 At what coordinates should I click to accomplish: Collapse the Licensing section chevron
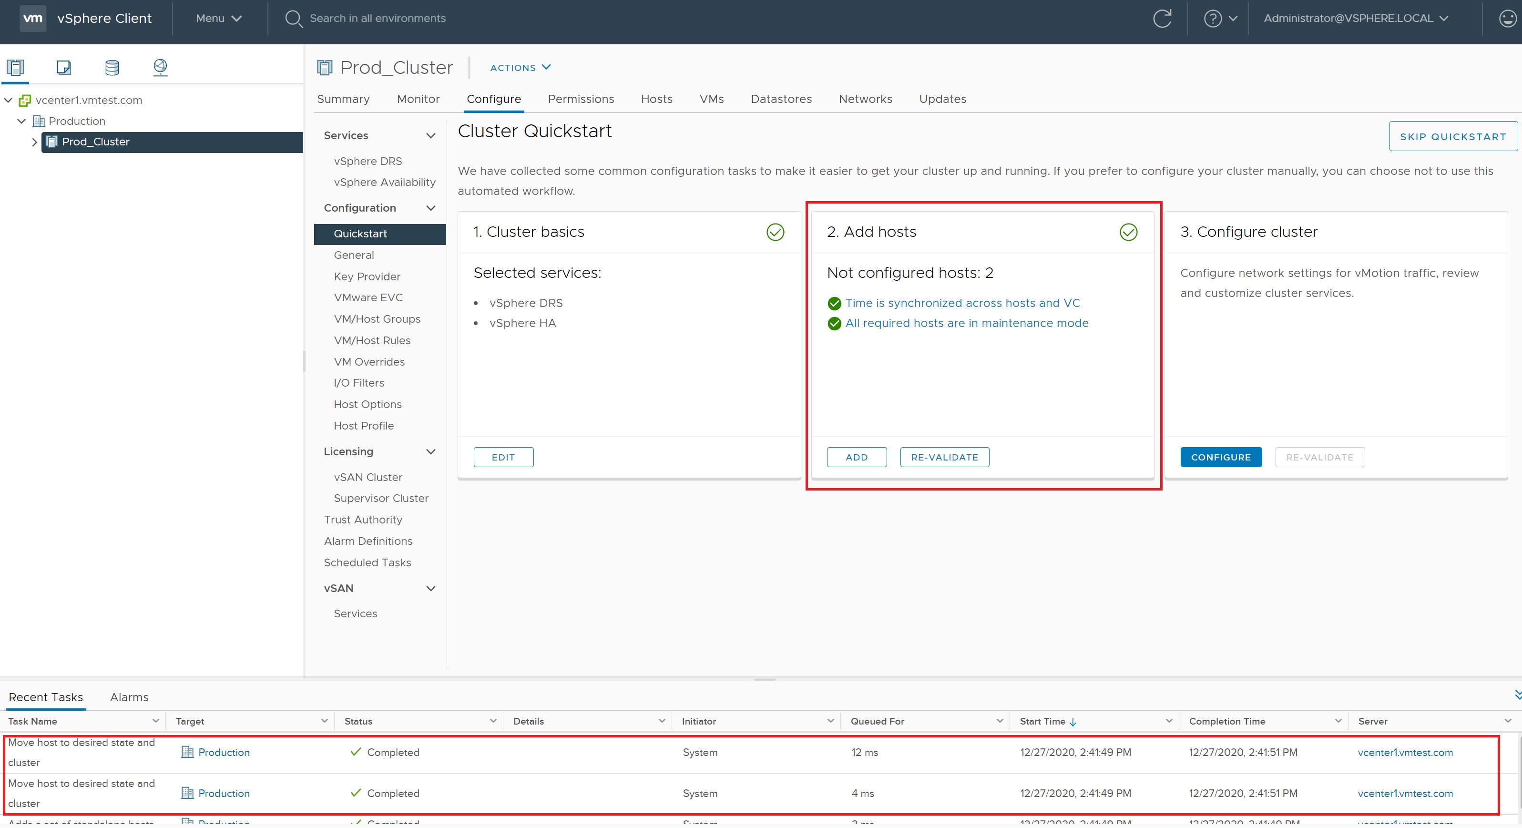point(431,451)
